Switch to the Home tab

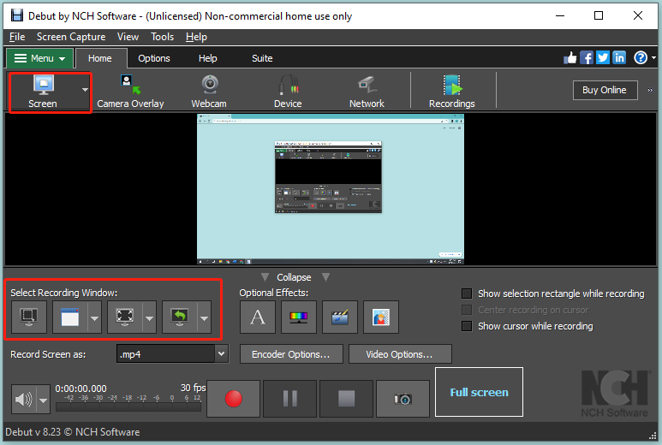click(100, 58)
